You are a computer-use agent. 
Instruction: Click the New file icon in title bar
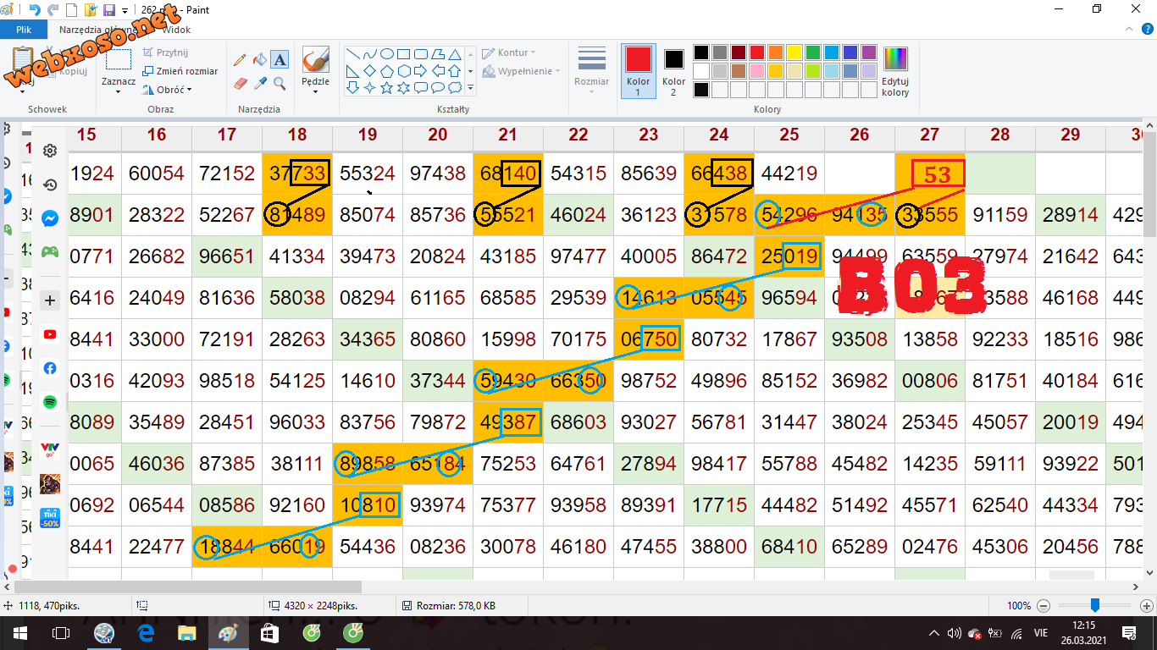pos(72,10)
